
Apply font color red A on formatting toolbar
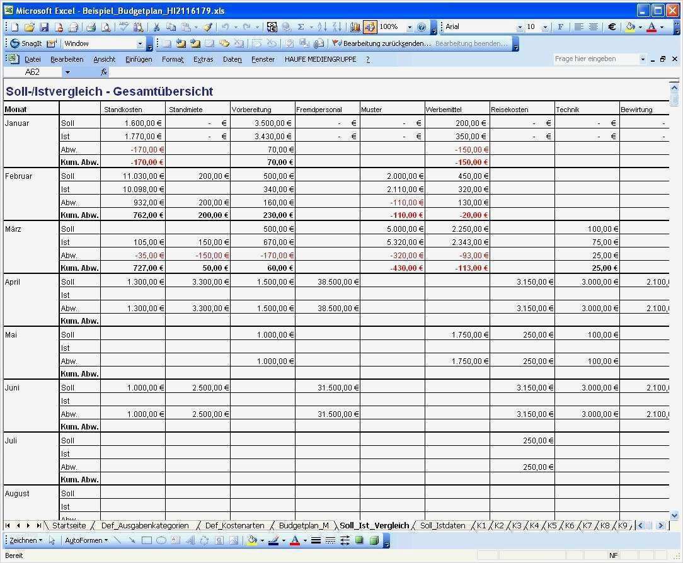point(651,27)
